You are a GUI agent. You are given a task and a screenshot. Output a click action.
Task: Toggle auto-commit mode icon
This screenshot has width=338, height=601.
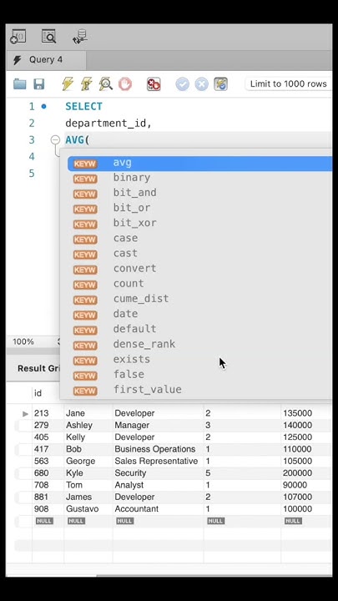[x=220, y=84]
